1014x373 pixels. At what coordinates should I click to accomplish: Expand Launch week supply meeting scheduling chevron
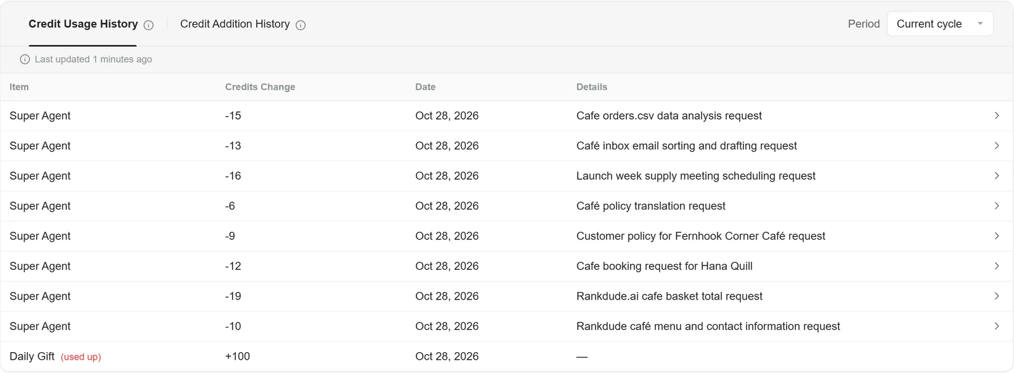pos(996,176)
